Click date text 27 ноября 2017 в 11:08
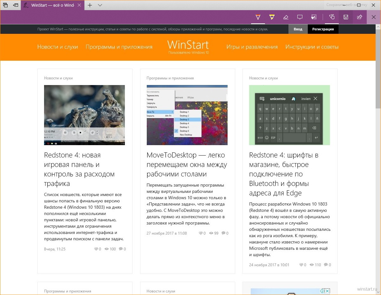 (167, 233)
